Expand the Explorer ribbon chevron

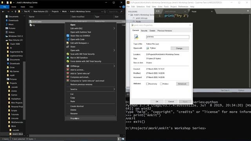pos(120,7)
